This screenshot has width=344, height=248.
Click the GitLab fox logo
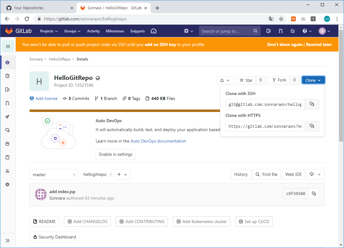[x=9, y=31]
